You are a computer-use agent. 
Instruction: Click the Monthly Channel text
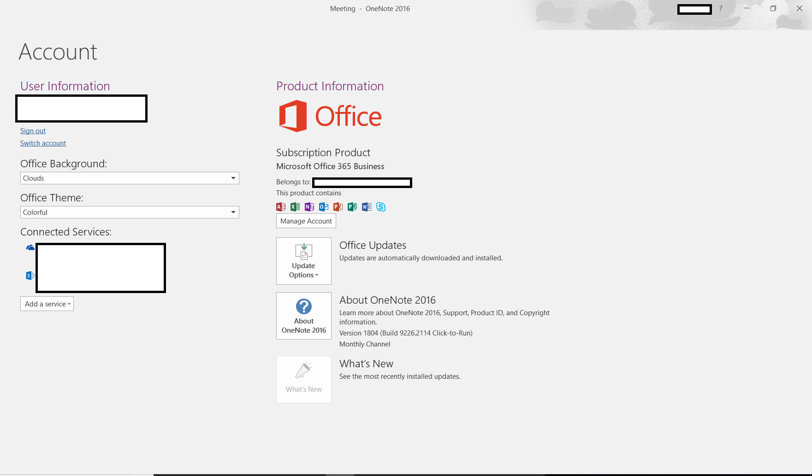click(365, 344)
